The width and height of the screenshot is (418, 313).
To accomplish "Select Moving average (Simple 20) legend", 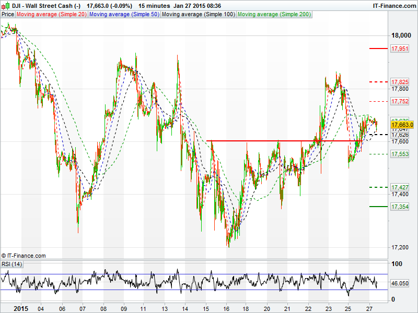I will [52, 14].
